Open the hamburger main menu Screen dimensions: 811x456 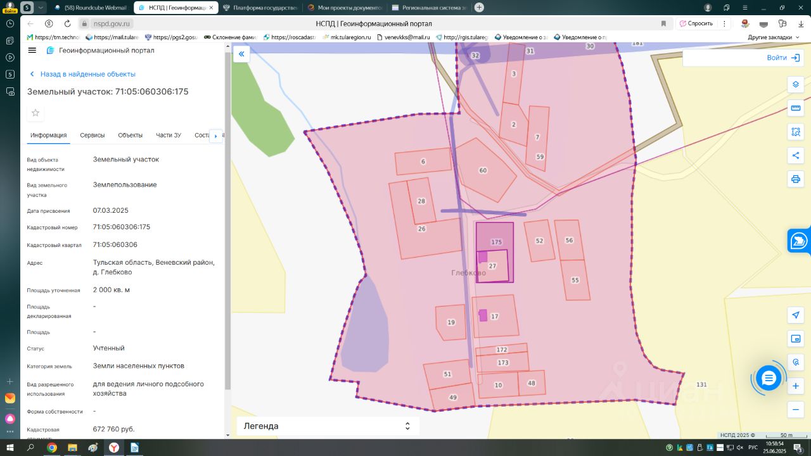[x=32, y=51]
